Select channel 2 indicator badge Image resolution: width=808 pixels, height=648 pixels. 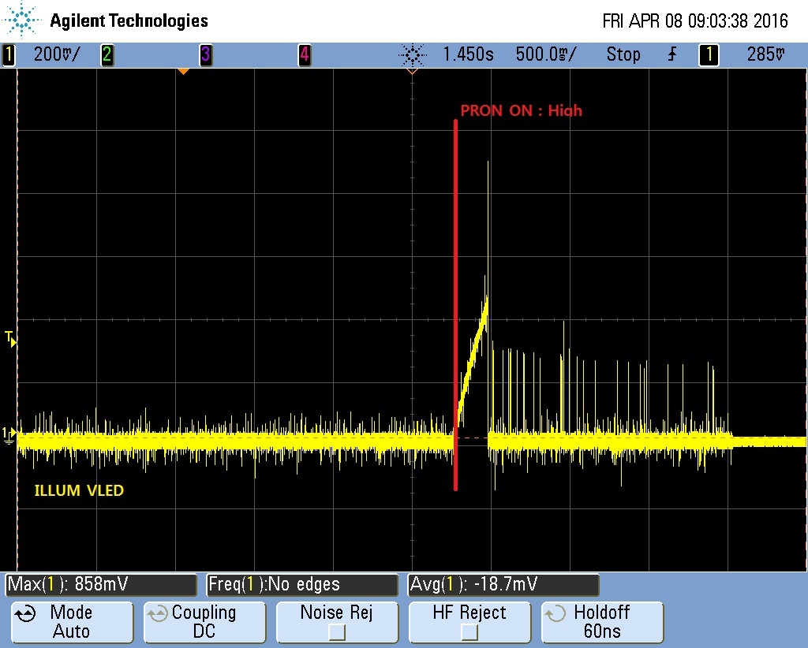point(107,54)
